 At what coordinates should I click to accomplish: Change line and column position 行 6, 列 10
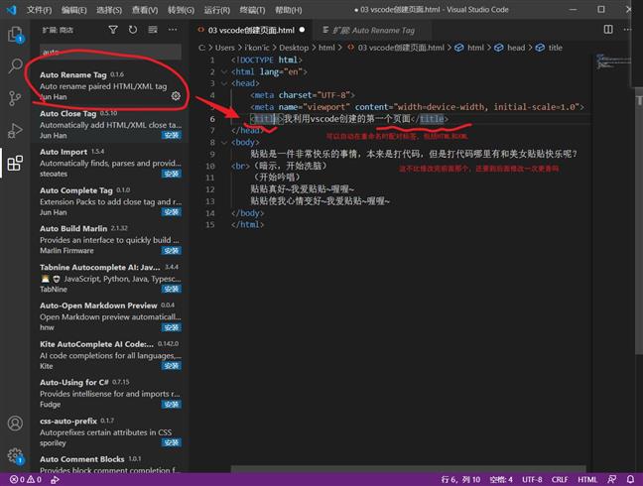click(x=460, y=479)
